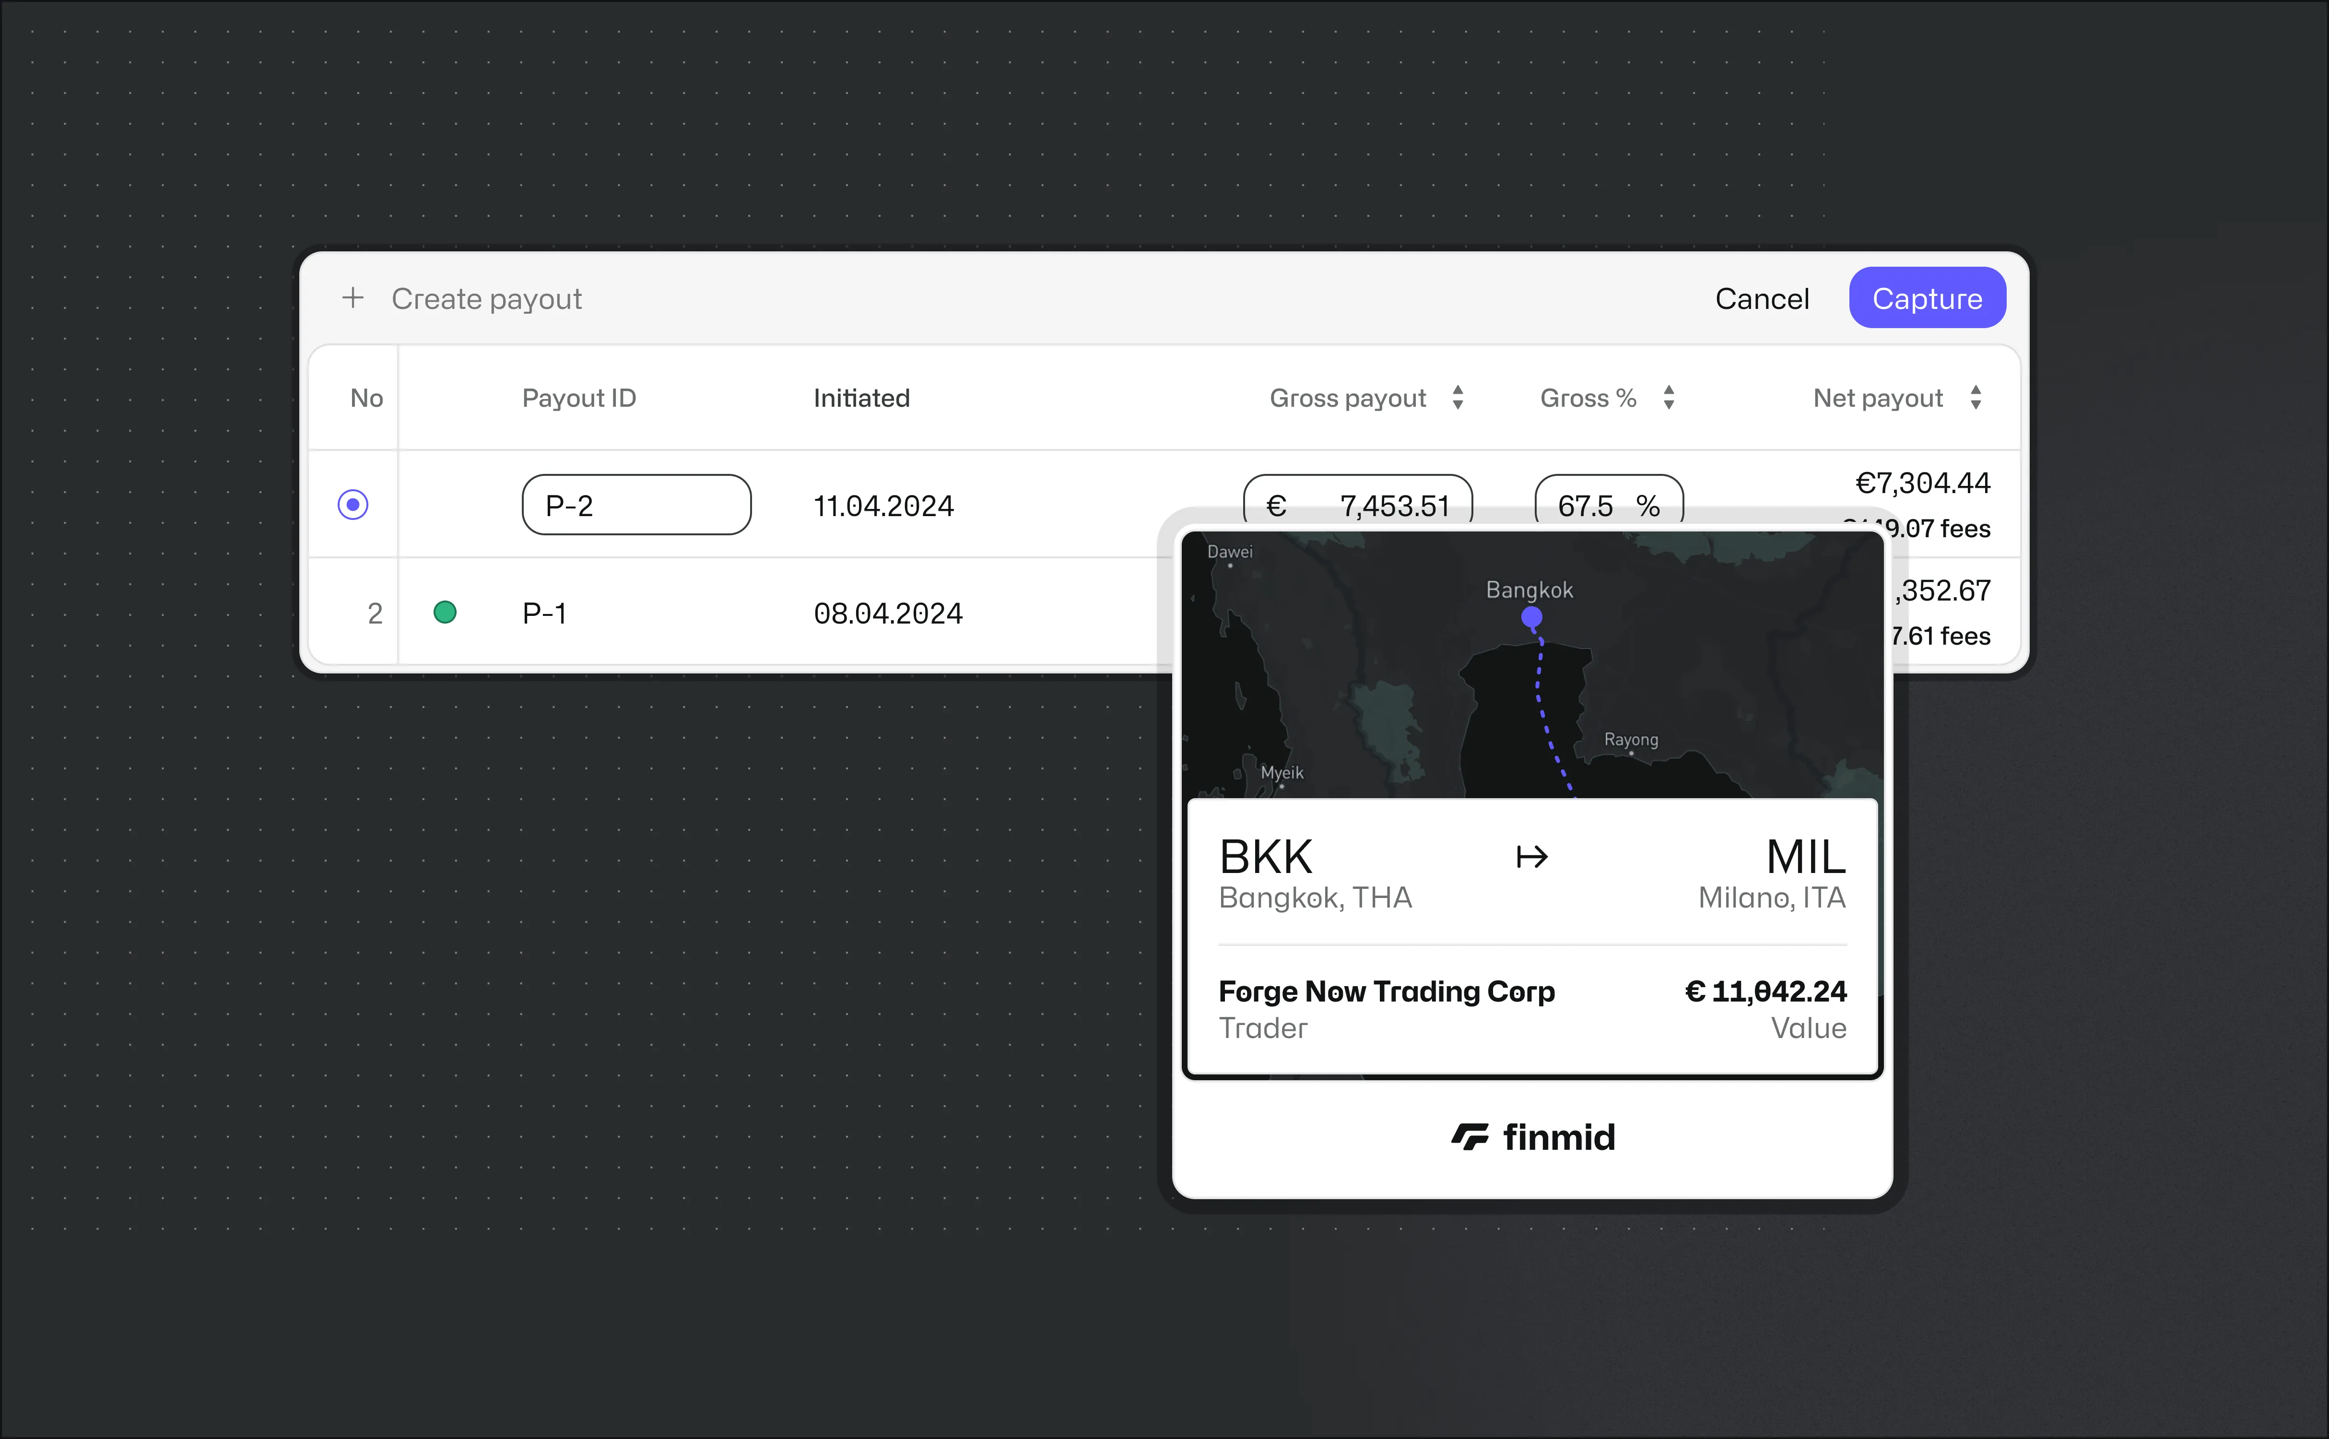Image resolution: width=2329 pixels, height=1439 pixels.
Task: Click the P-2 payout ID input field
Action: click(x=636, y=505)
